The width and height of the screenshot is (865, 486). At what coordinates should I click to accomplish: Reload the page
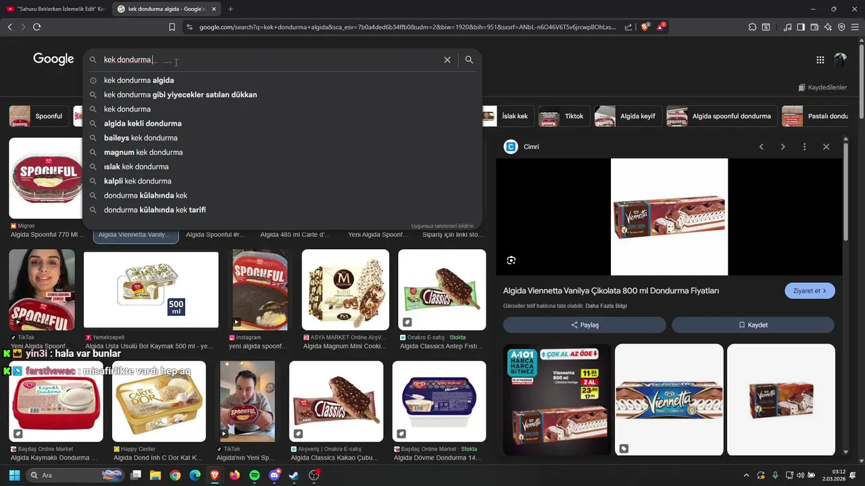pos(36,27)
